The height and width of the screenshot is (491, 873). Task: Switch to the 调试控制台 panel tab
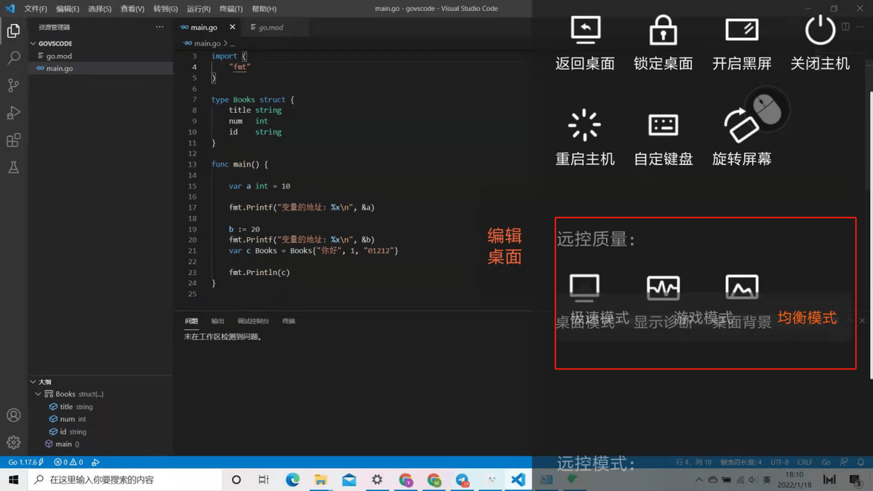coord(253,321)
